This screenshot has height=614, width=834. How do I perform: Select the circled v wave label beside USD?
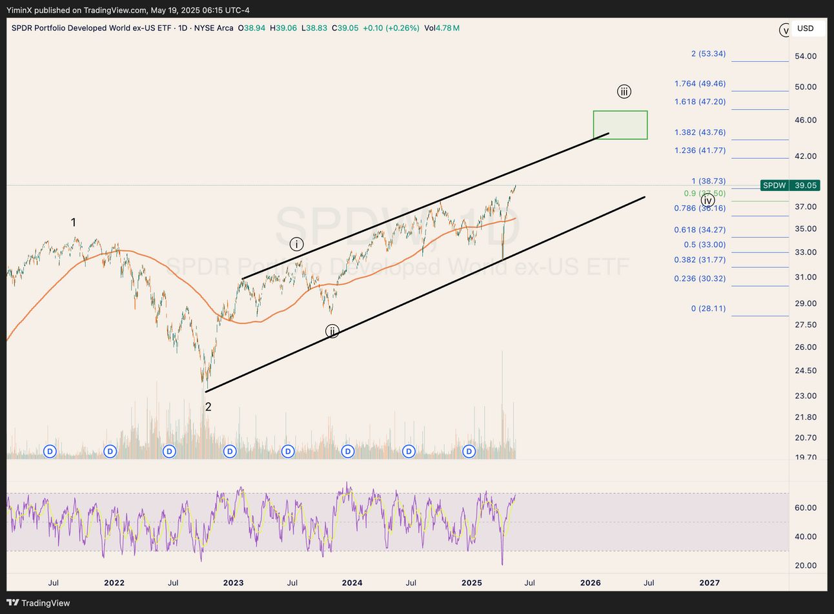coord(786,30)
